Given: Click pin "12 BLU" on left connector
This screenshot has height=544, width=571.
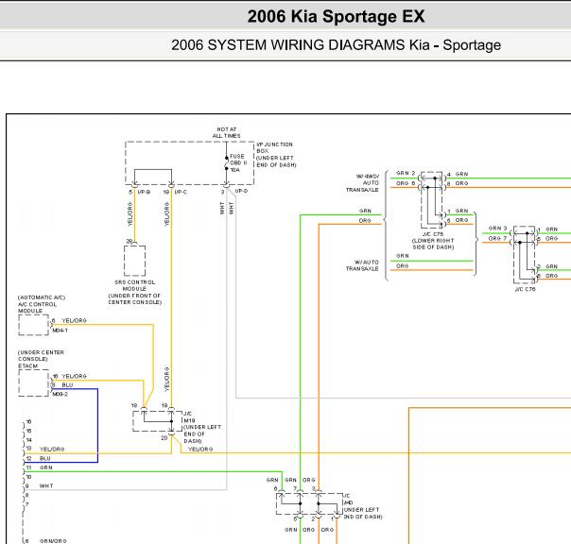Looking at the screenshot, I should (x=38, y=458).
